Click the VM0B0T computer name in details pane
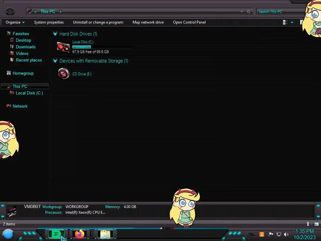 tap(32, 206)
